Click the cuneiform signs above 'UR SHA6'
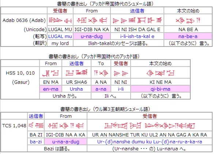Viewport: 214px width, 154px height. 76,73
